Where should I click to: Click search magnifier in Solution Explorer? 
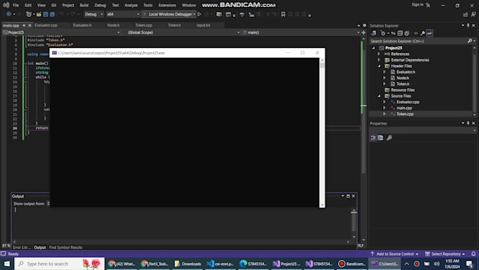[x=470, y=41]
